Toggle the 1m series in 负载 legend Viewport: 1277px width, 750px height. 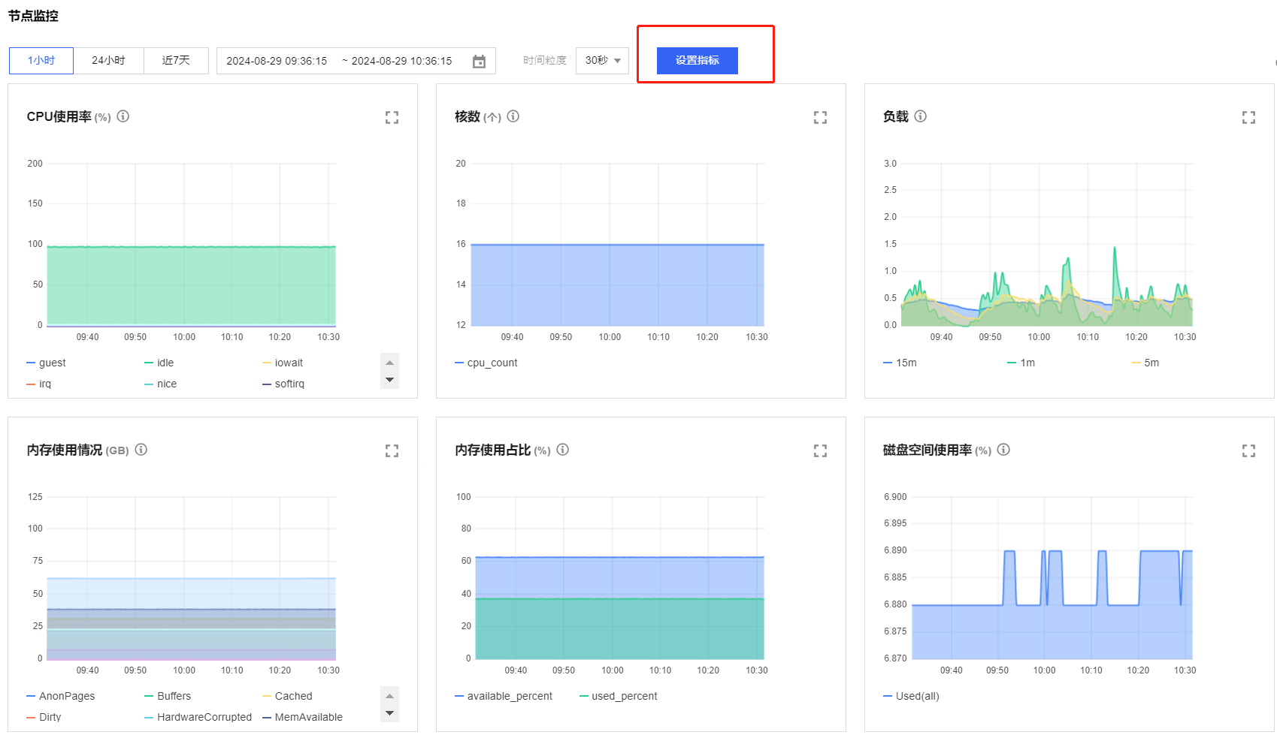(1027, 363)
